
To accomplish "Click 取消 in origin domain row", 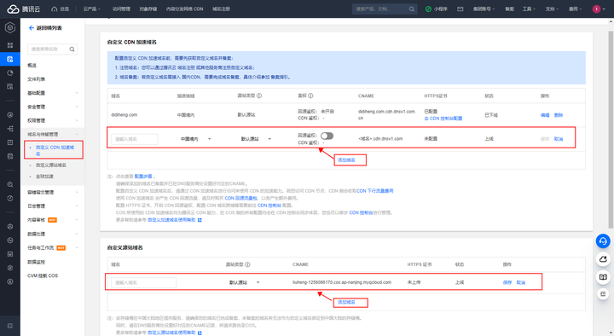I will pos(521,282).
